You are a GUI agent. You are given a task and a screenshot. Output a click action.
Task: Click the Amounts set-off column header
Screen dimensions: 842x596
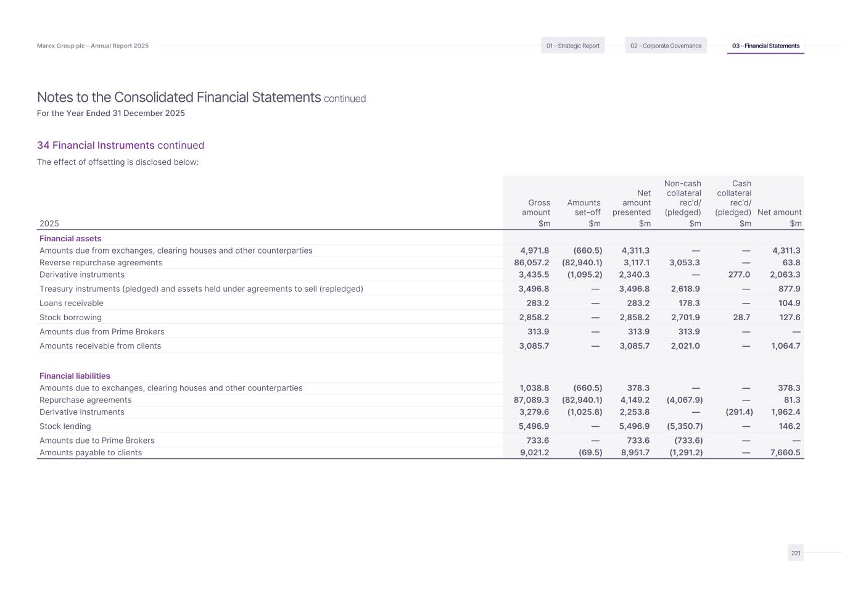pos(584,207)
